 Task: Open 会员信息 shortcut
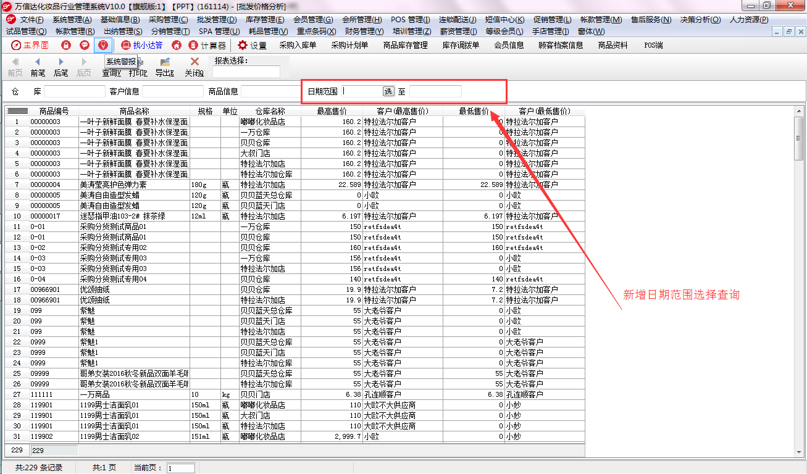[x=509, y=45]
